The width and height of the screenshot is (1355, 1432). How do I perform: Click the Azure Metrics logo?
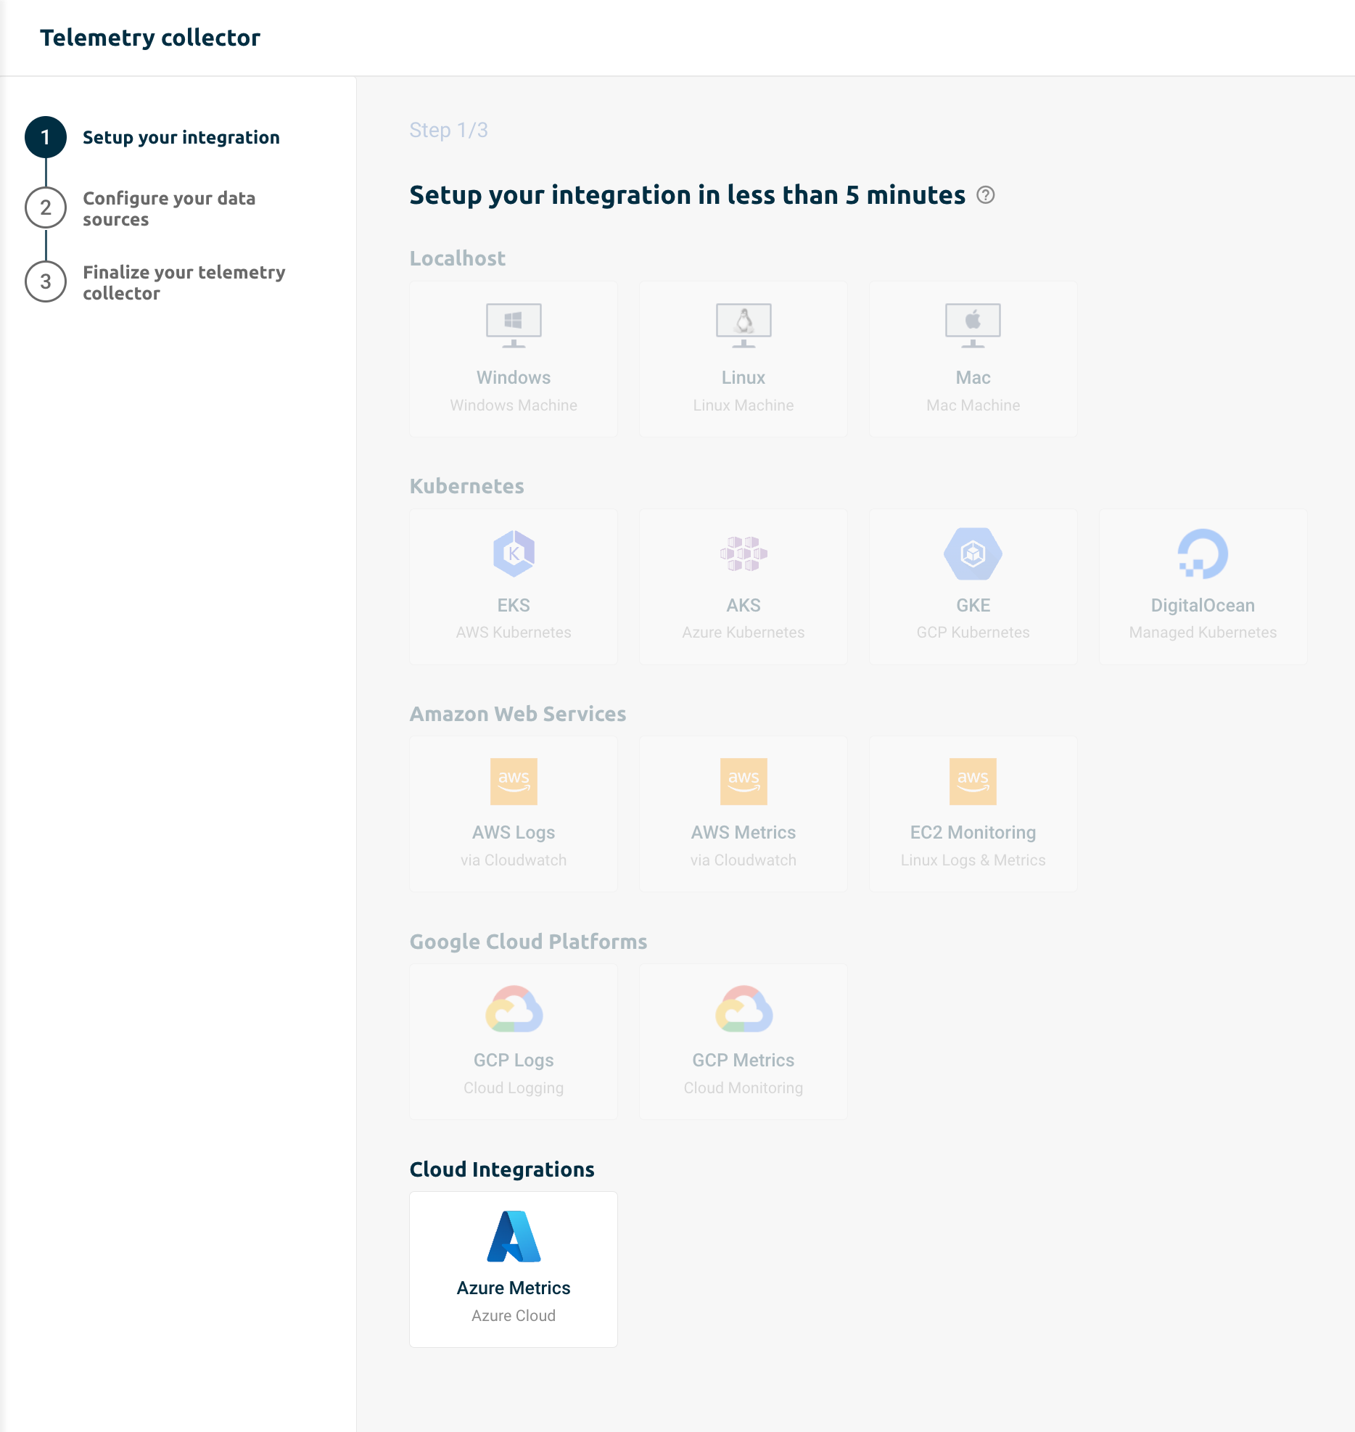point(514,1236)
